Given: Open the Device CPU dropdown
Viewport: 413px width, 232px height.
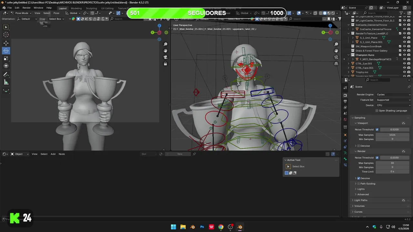Looking at the screenshot, I should 394,105.
